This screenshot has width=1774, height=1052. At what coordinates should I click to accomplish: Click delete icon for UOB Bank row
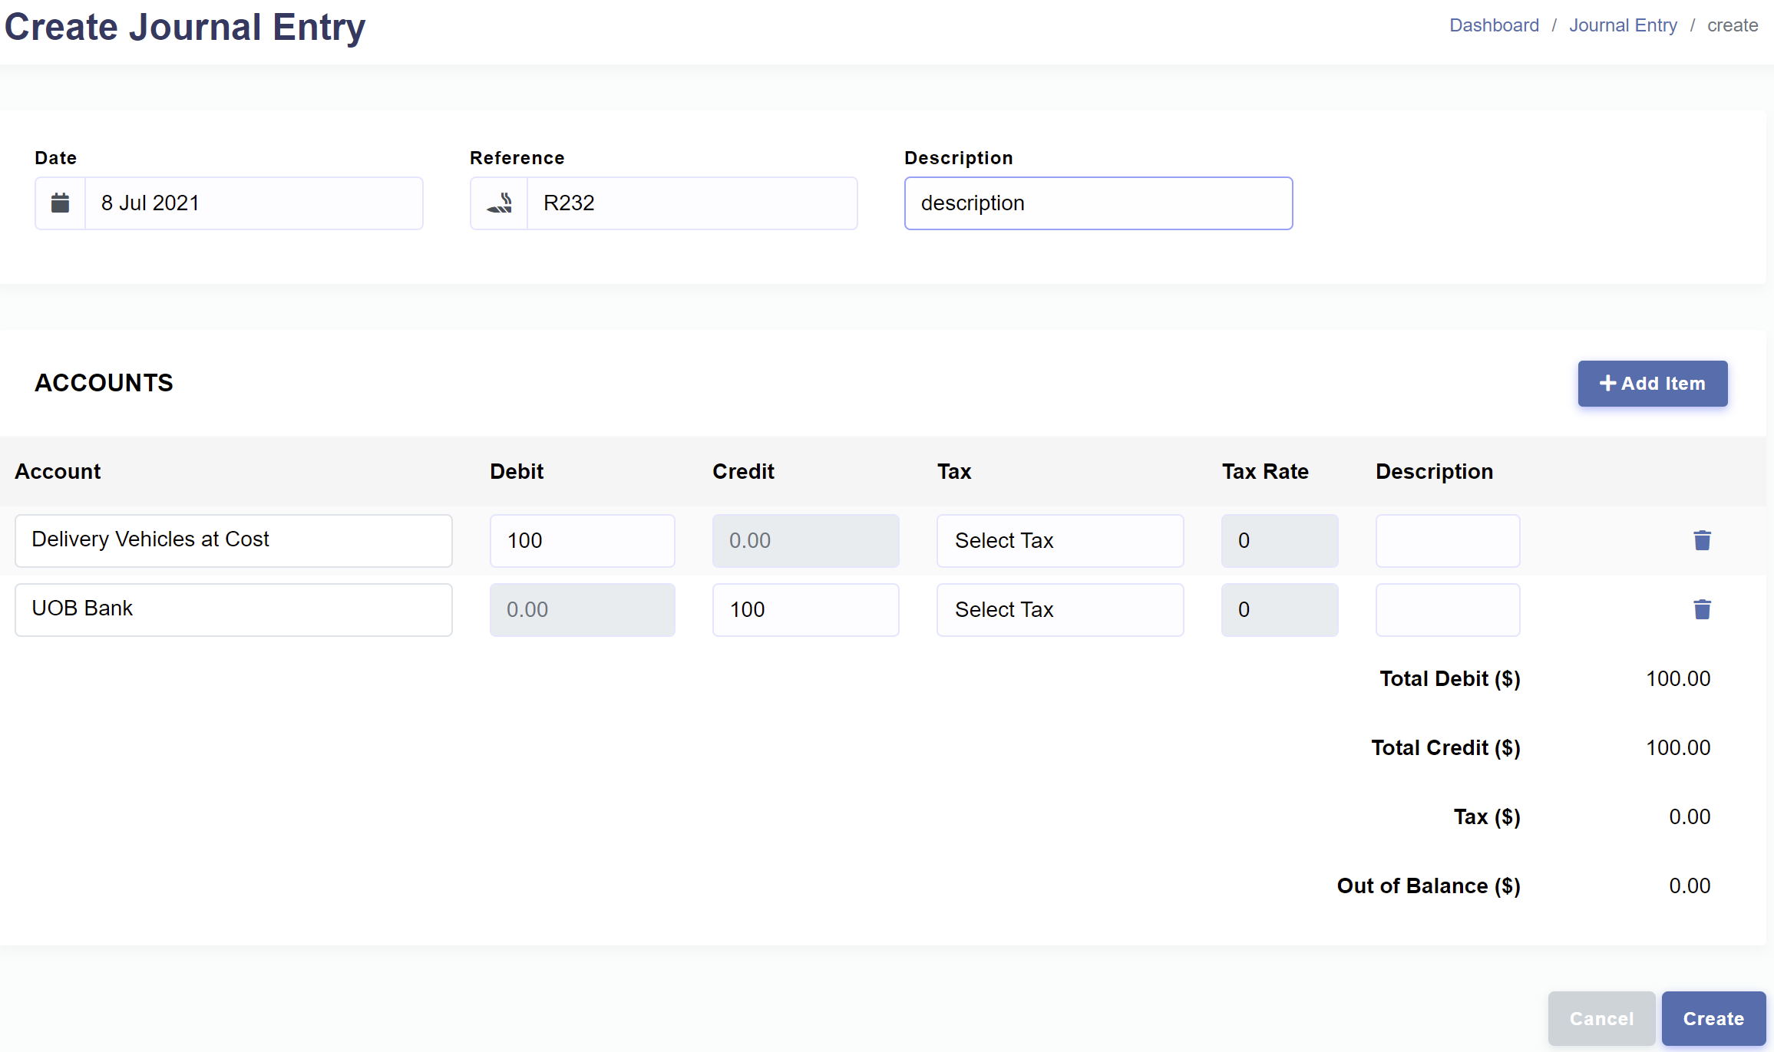[x=1701, y=608]
